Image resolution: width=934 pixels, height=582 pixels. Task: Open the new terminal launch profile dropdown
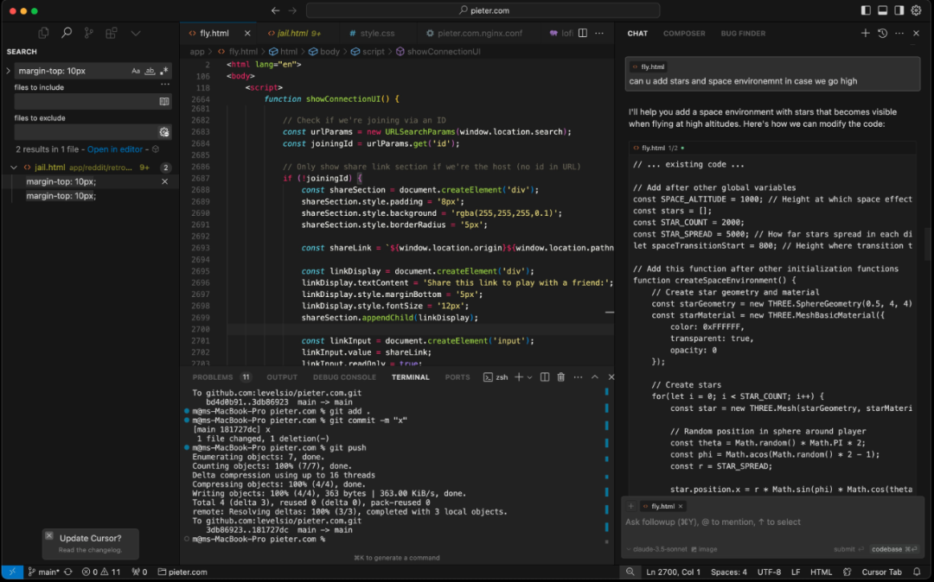click(529, 377)
